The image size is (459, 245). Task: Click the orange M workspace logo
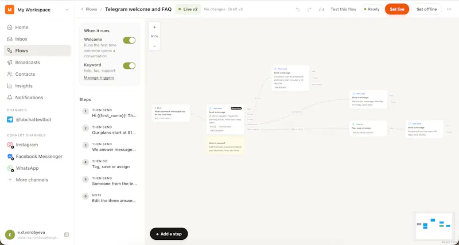tap(10, 10)
